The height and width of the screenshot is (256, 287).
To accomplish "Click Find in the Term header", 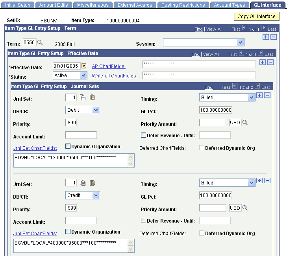I will pos(198,29).
